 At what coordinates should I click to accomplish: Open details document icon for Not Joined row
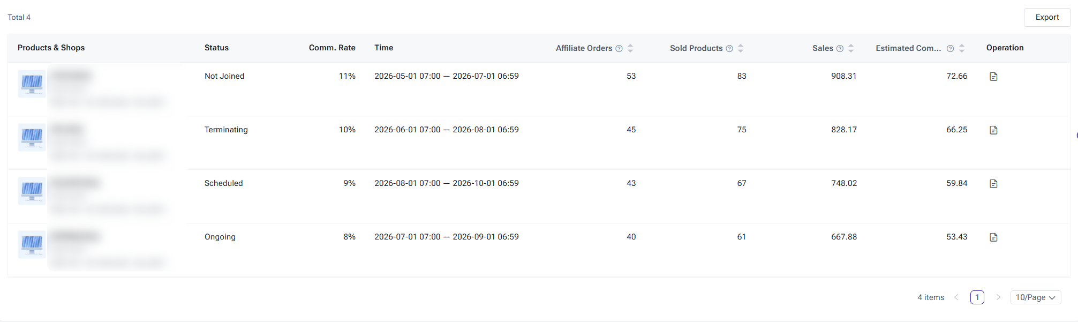(x=993, y=77)
